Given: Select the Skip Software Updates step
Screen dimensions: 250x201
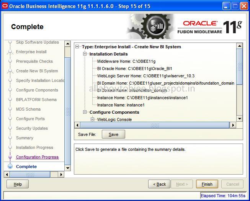Looking at the screenshot, I should 38,42.
